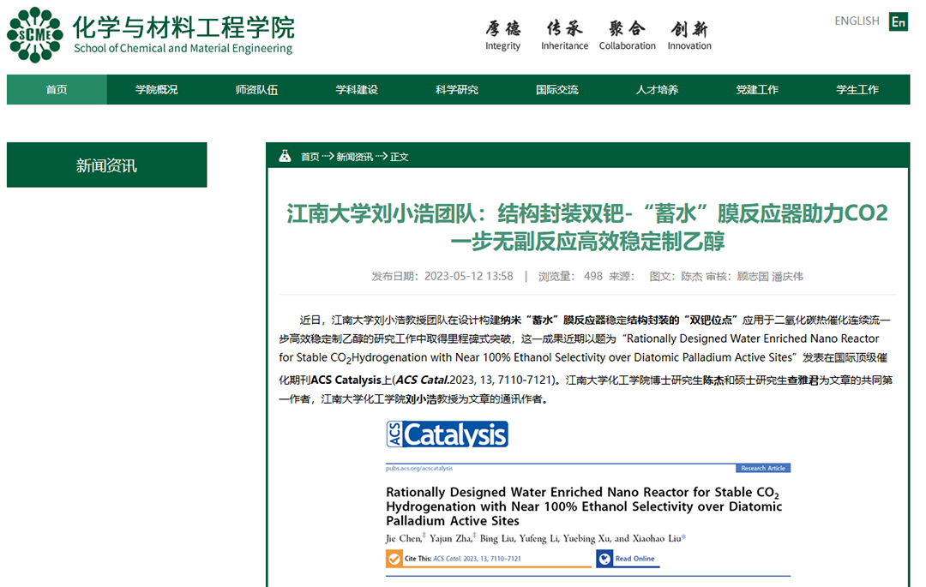This screenshot has height=587, width=926.
Task: Click the 传承 Inheritance motto
Action: [564, 35]
